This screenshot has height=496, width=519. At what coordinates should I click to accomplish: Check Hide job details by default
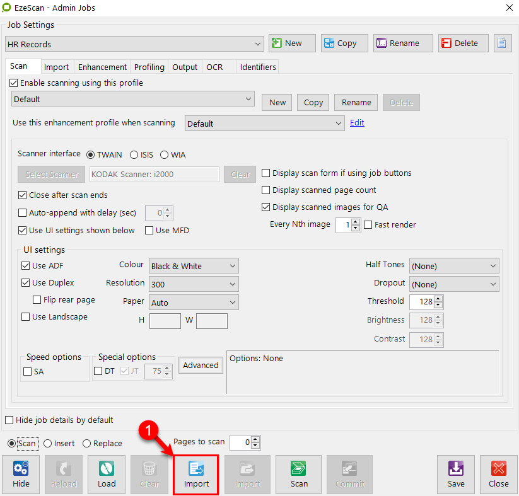pyautogui.click(x=9, y=420)
